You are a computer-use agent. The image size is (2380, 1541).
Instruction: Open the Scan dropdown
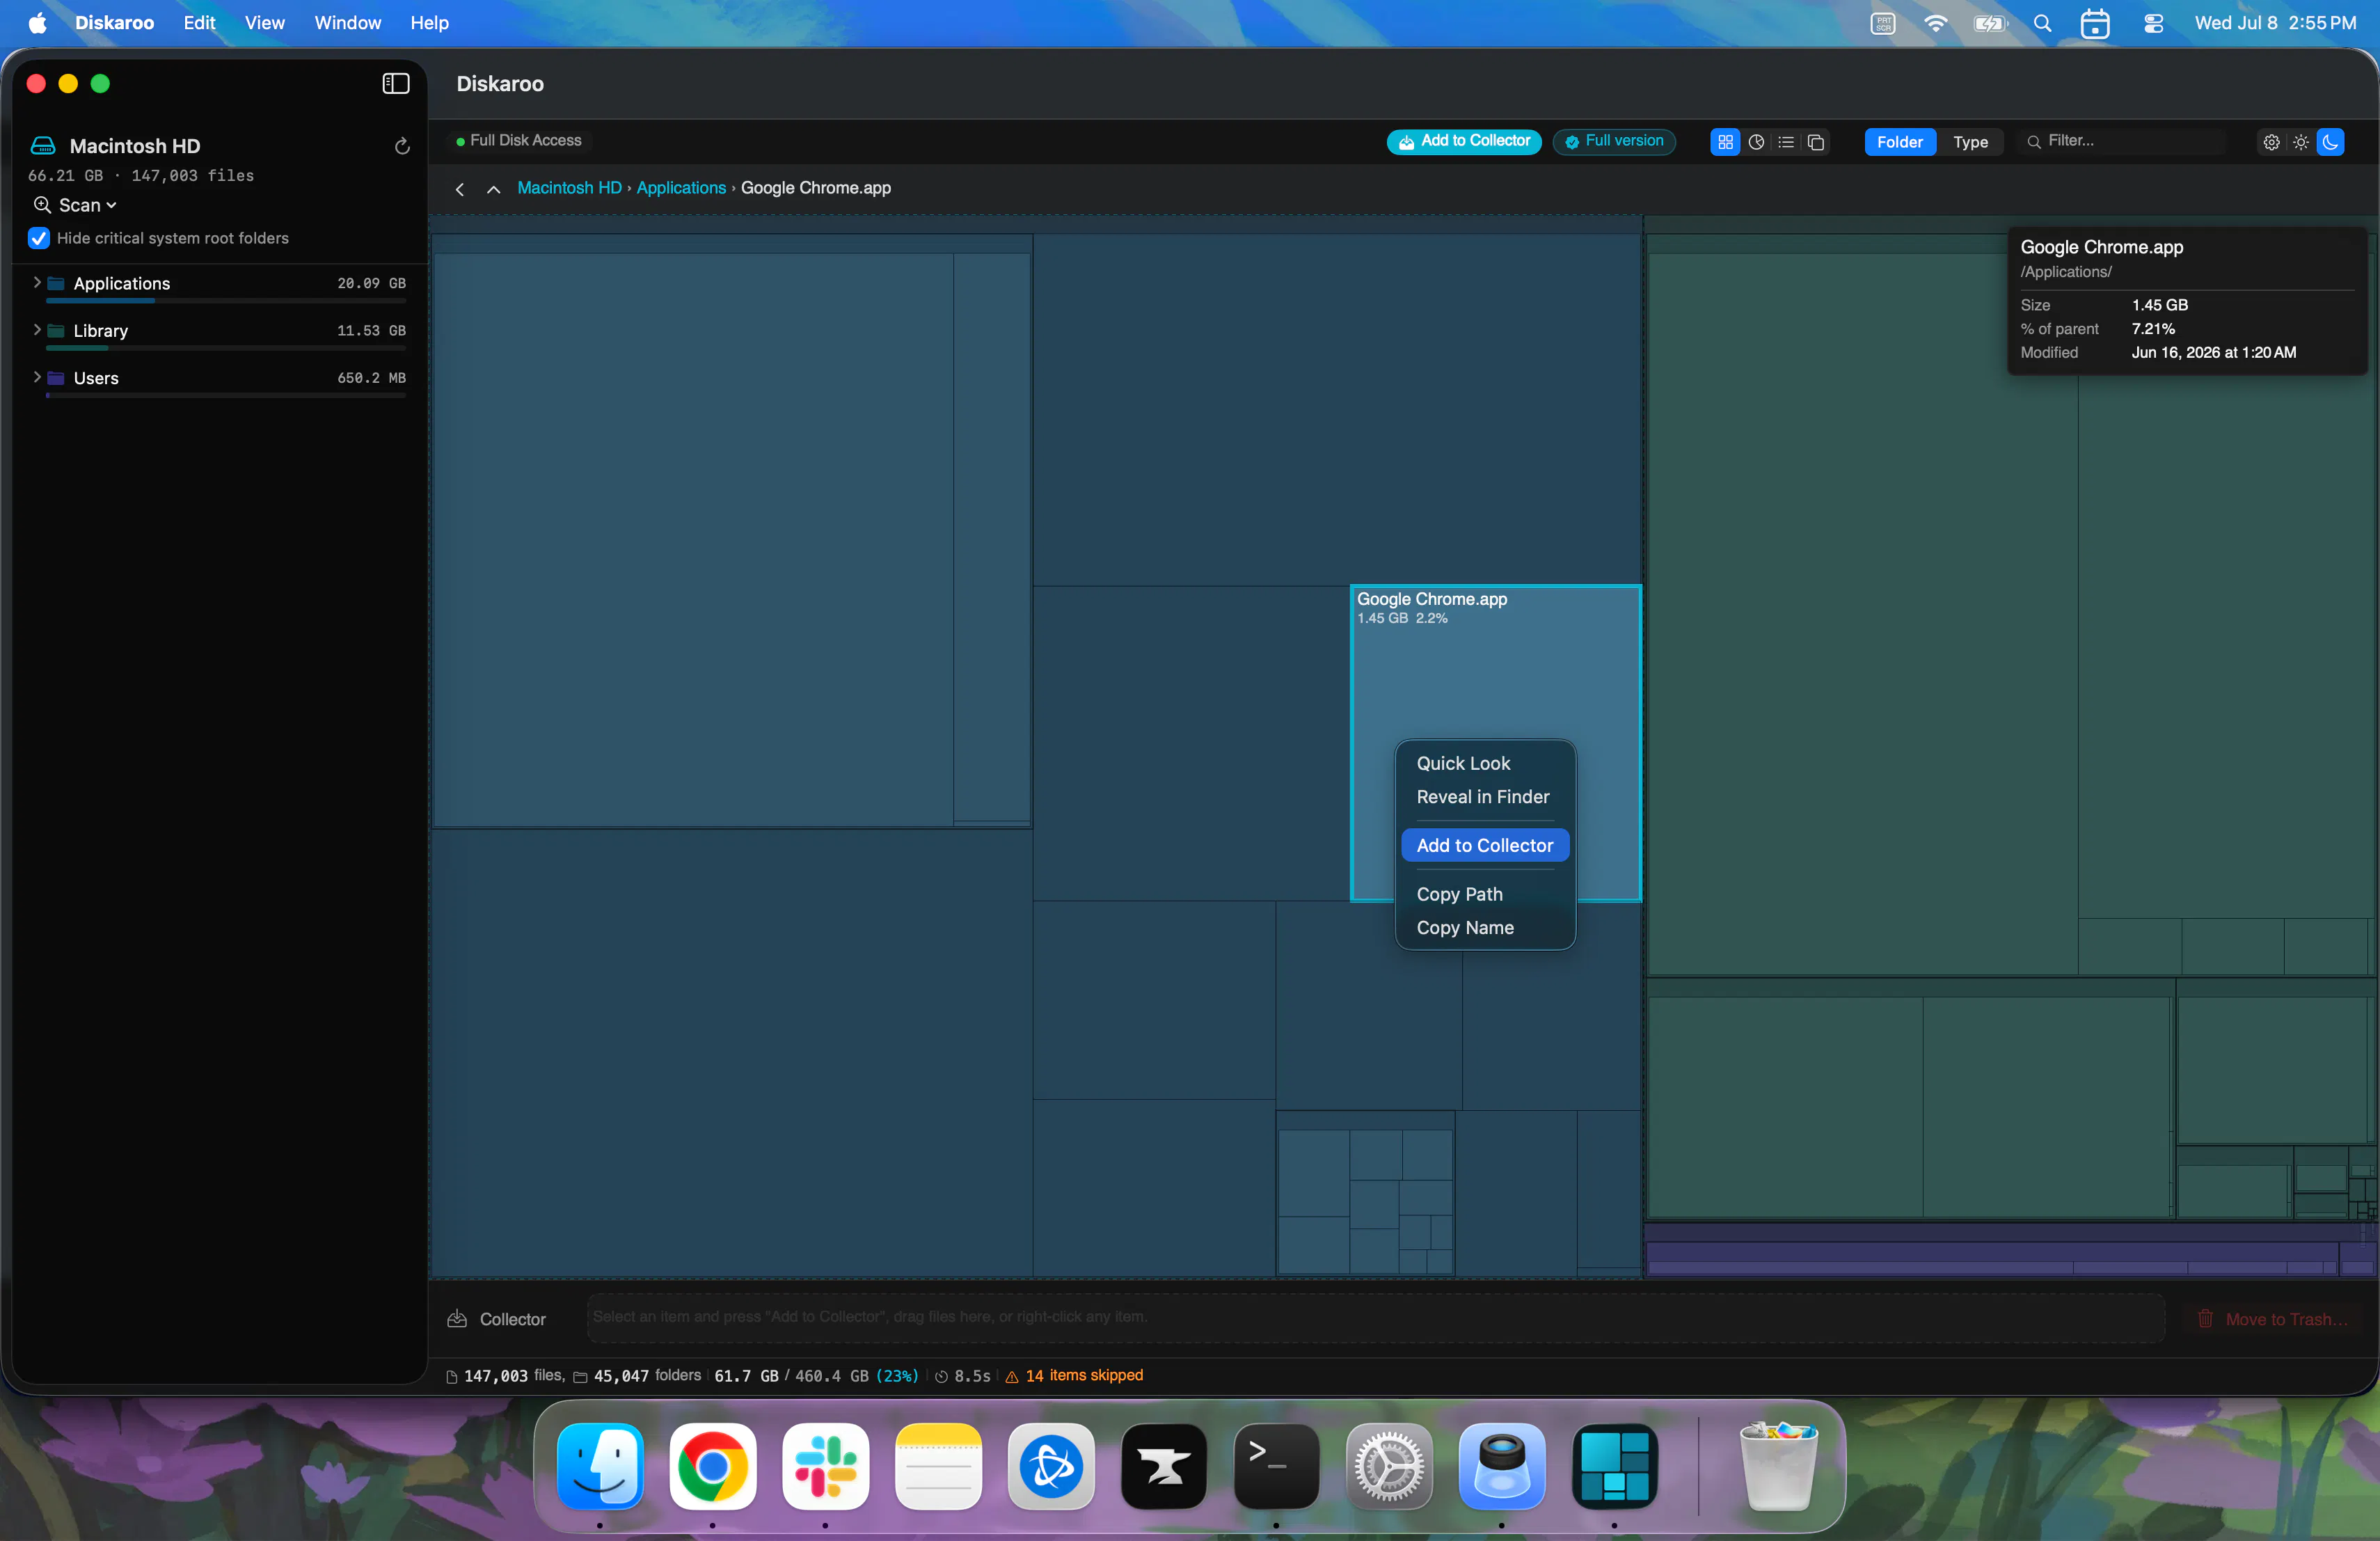[76, 205]
